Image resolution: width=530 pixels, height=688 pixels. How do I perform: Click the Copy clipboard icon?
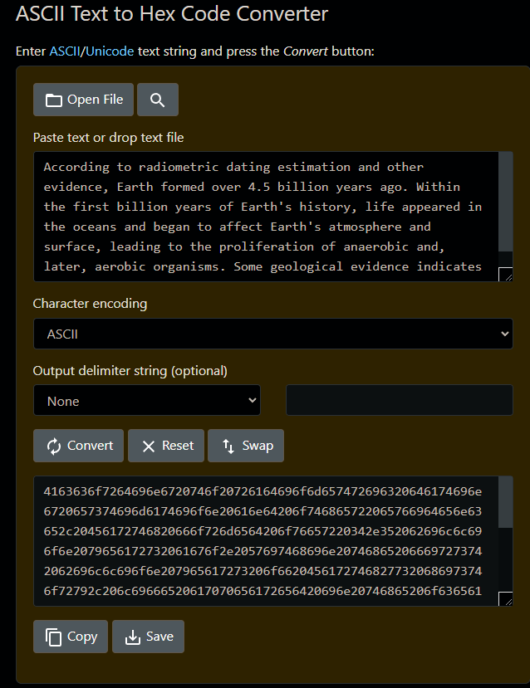click(x=54, y=637)
